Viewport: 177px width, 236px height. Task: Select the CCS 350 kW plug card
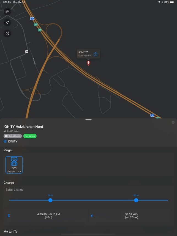click(14, 165)
